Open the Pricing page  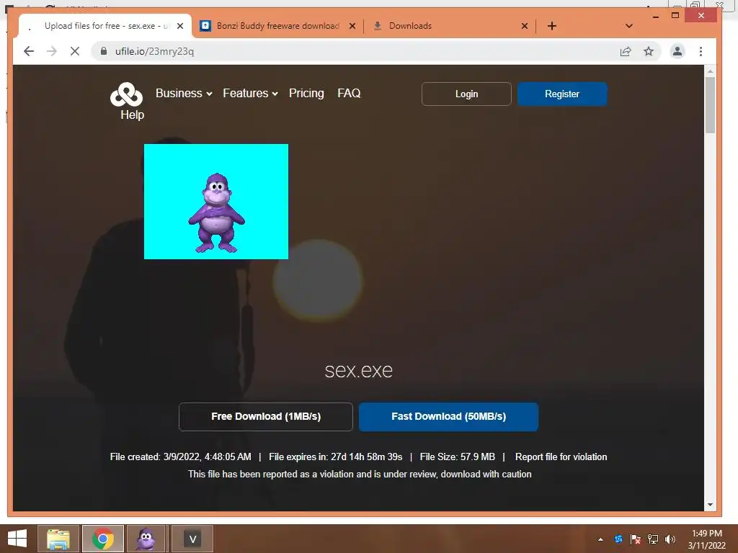click(x=306, y=93)
